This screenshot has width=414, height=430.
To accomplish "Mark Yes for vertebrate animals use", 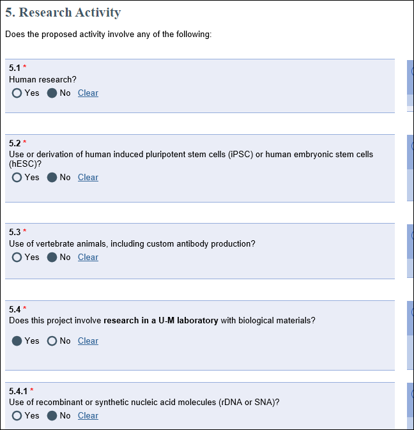I will tap(17, 257).
